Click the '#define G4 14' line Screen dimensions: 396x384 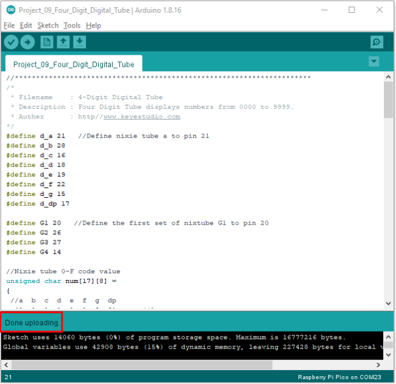[x=34, y=252]
